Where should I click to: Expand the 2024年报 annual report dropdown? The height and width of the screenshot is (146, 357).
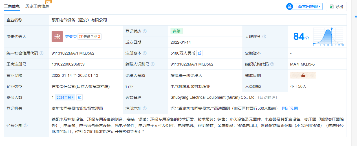pos(65,97)
